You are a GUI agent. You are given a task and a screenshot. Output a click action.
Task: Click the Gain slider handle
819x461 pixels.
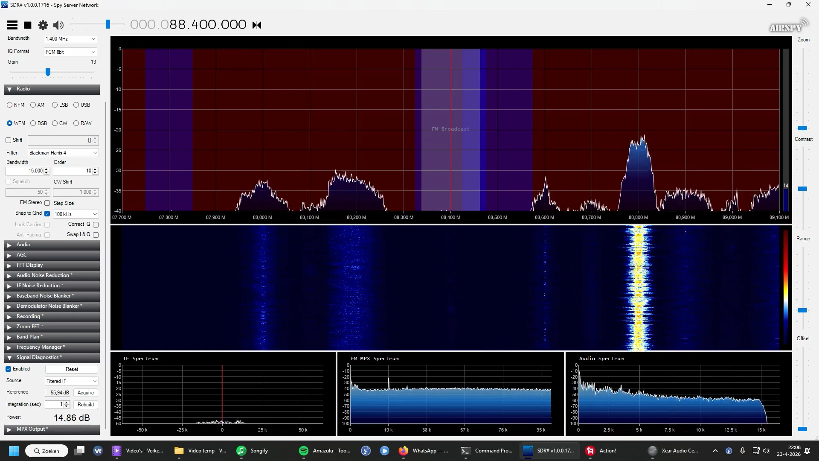tap(48, 72)
